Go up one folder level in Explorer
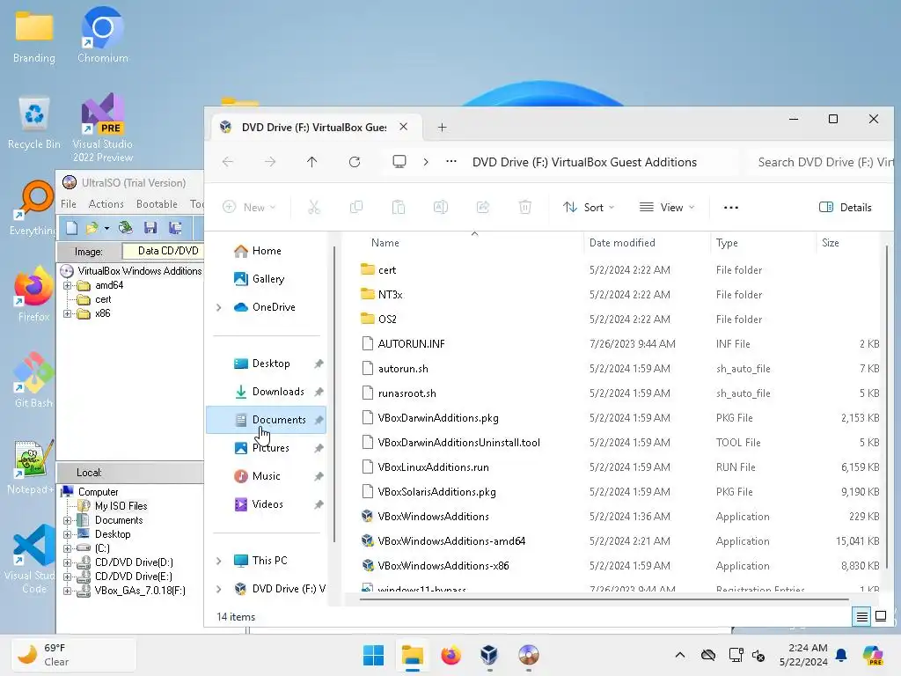 click(x=312, y=162)
